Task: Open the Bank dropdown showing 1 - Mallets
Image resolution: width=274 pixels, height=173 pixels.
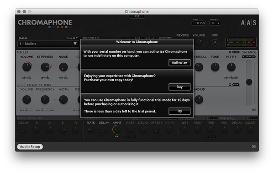Action: pyautogui.click(x=48, y=44)
